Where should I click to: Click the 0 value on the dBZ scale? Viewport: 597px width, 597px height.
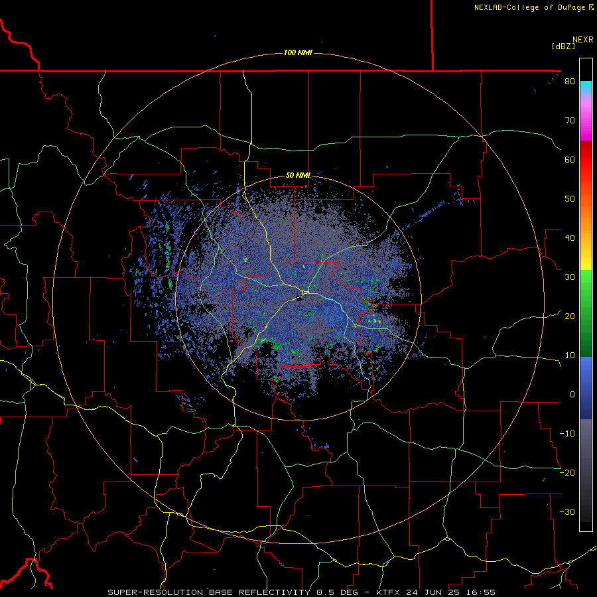572,395
